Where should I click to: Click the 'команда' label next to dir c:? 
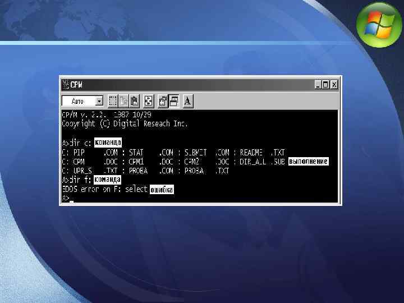(108, 143)
